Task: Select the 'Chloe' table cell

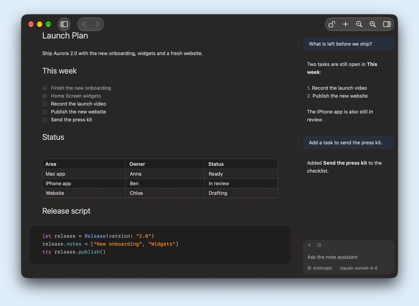Action: 165,193
